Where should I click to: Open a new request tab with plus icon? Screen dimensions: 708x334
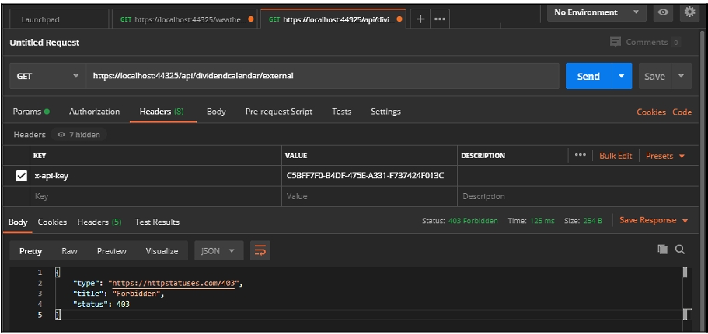420,19
